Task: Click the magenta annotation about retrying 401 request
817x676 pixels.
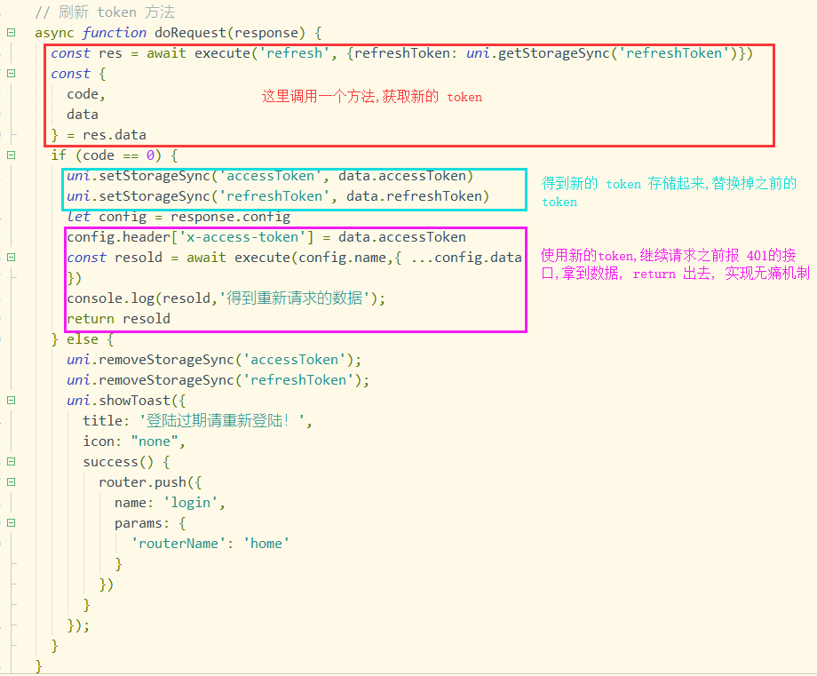Action: [675, 265]
